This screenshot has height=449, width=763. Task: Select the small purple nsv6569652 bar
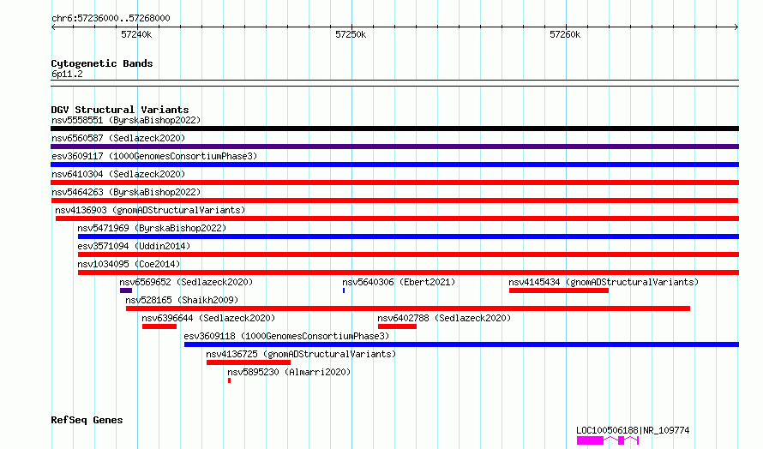[126, 290]
